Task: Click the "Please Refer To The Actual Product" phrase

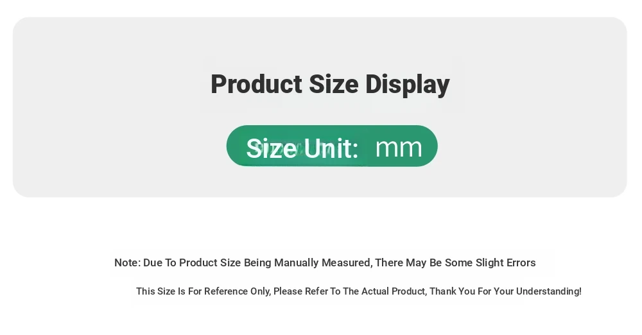Action: point(351,291)
